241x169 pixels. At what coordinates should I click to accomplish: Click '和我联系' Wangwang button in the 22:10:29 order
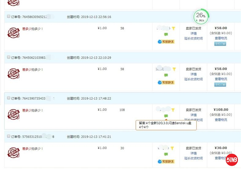[166, 83]
